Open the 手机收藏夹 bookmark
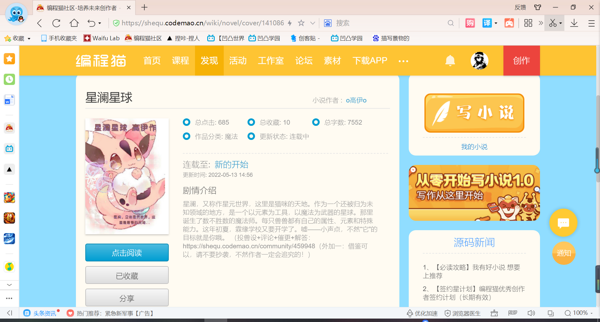This screenshot has width=600, height=322. point(59,38)
